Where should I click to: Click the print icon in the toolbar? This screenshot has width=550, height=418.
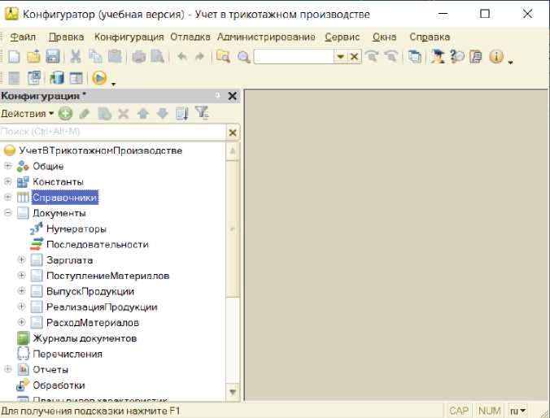tap(139, 57)
